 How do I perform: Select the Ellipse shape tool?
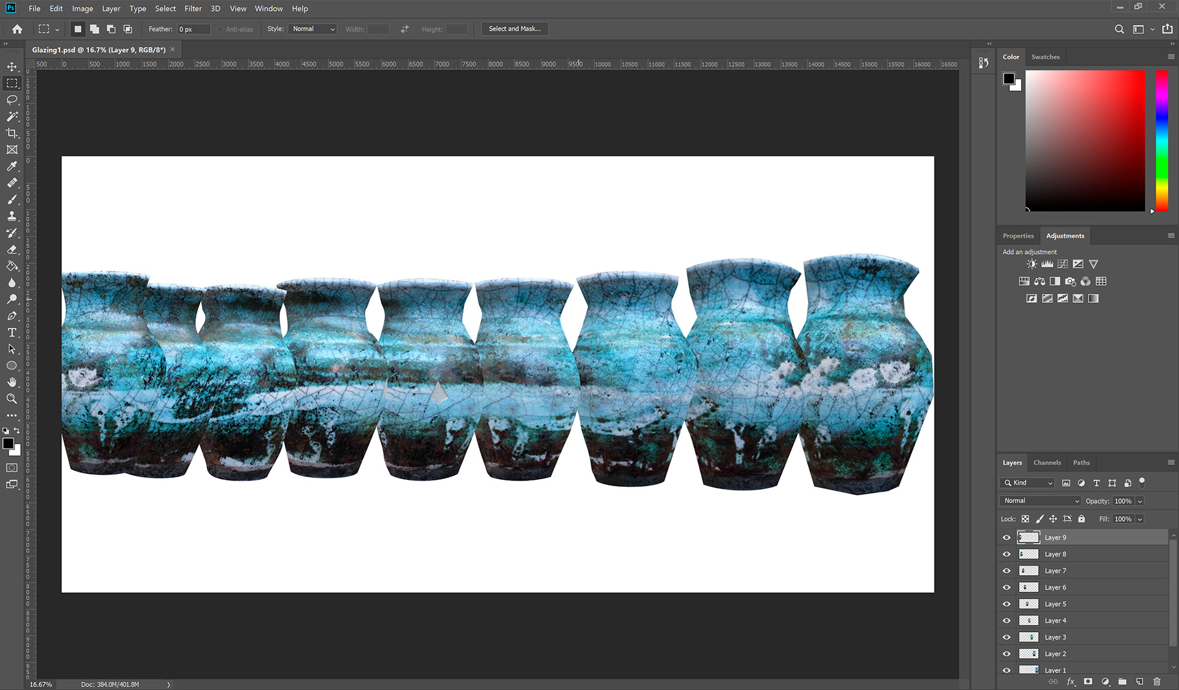12,365
